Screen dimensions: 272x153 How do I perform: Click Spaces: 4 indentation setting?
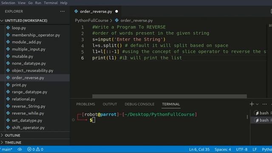[x=223, y=149]
